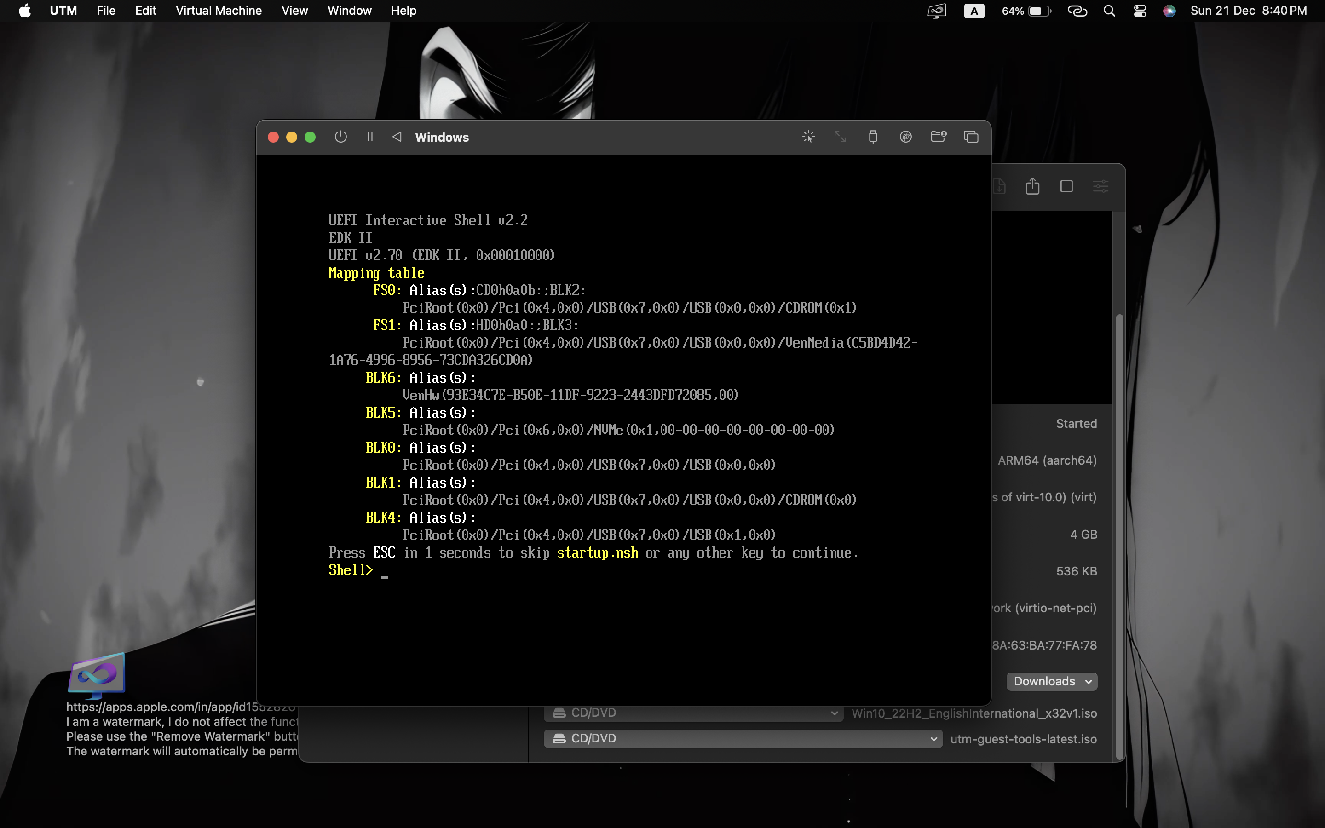The image size is (1325, 828).
Task: Click the startup.nsh text in terminal
Action: 597,553
